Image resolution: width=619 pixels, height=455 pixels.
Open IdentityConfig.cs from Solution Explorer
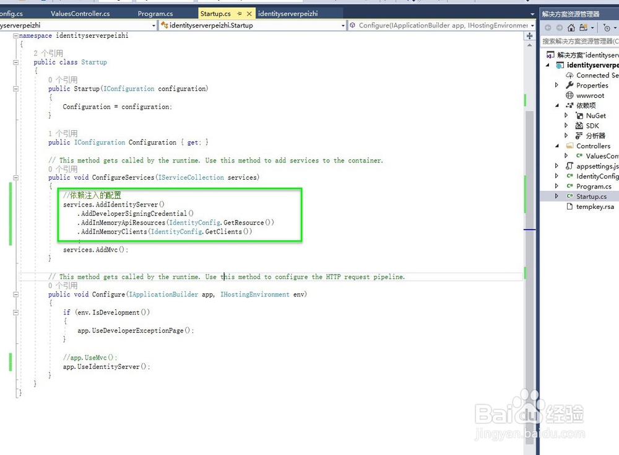(x=594, y=176)
